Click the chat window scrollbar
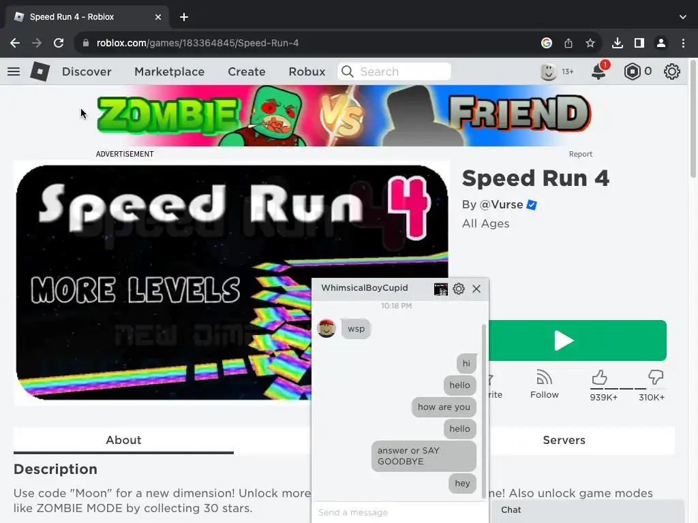 484,411
